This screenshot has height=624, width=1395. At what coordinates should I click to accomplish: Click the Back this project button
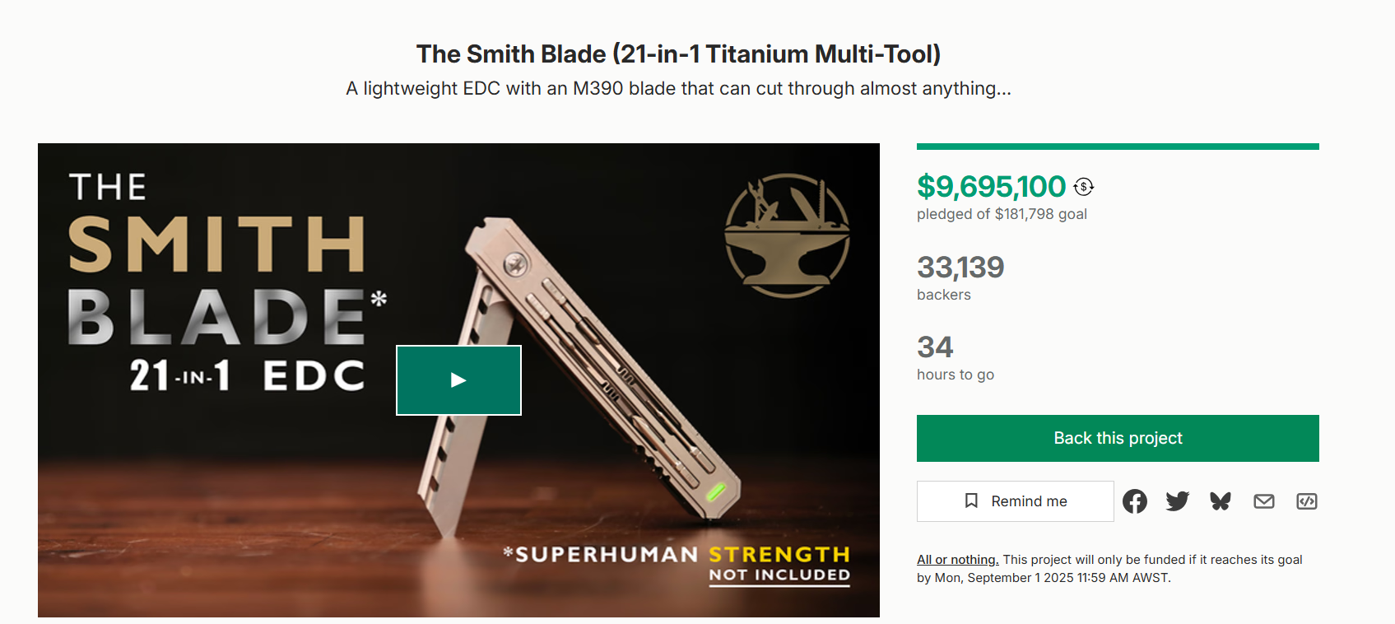[x=1118, y=438]
